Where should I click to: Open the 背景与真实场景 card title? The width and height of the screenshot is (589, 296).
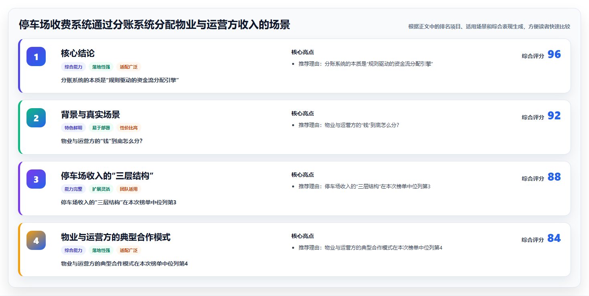[90, 115]
